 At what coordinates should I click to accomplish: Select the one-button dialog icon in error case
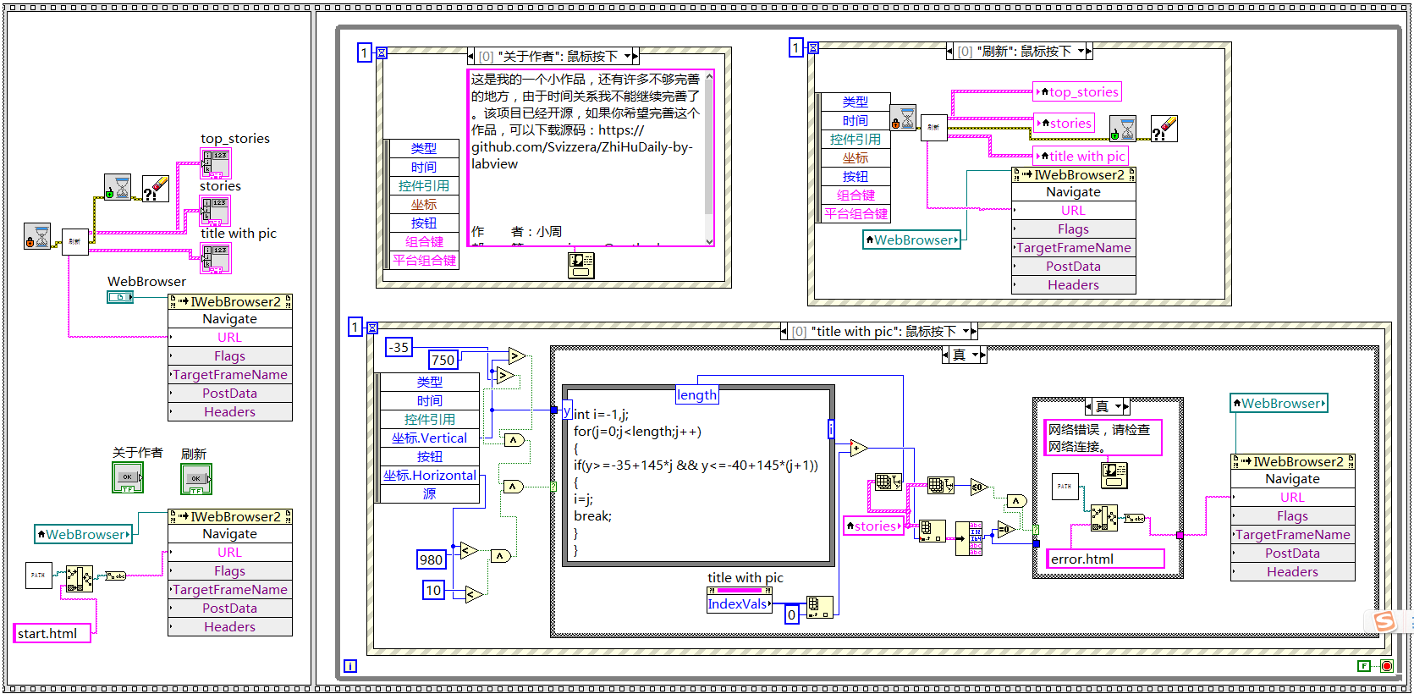(1114, 475)
